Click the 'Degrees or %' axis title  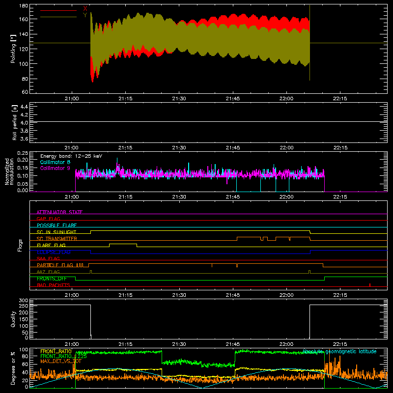(13, 368)
